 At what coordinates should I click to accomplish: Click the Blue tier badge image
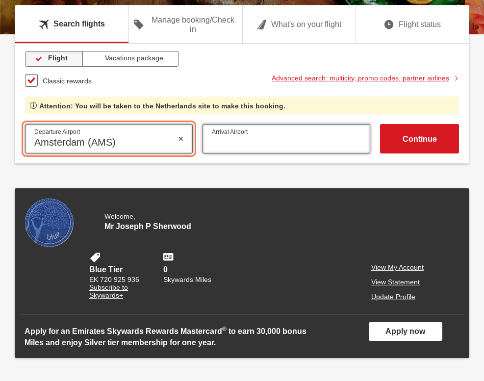pyautogui.click(x=49, y=223)
